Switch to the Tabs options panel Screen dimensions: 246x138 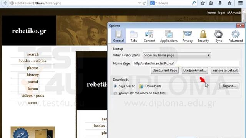pos(134,36)
